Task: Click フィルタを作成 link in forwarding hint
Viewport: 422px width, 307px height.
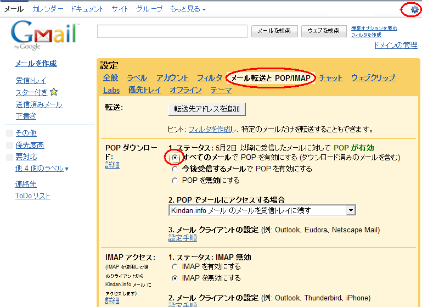Action: click(210, 130)
